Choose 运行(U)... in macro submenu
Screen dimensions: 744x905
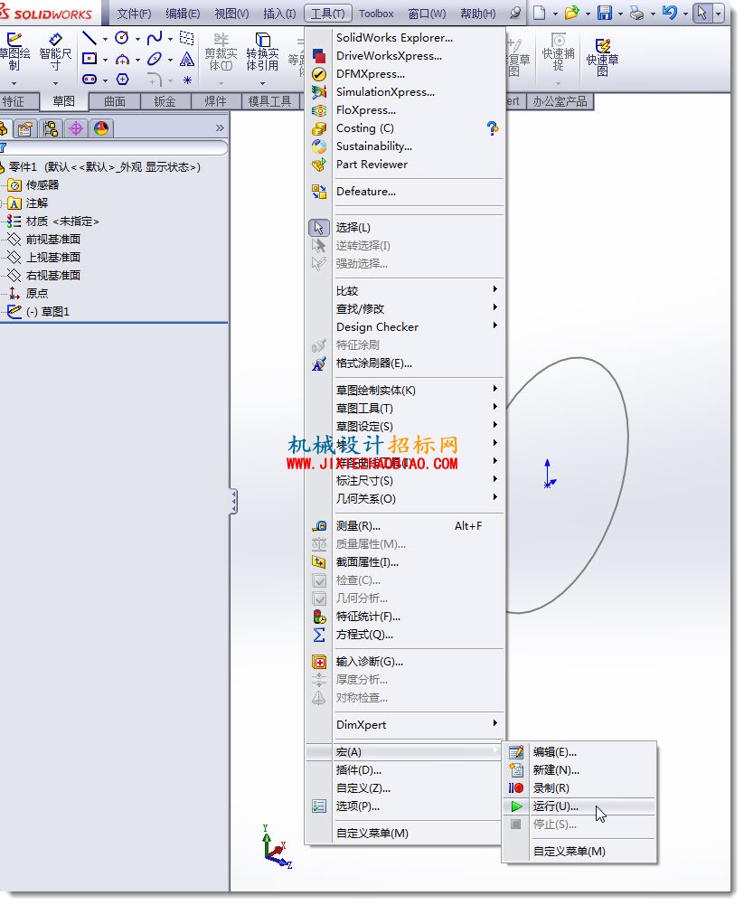pos(579,806)
